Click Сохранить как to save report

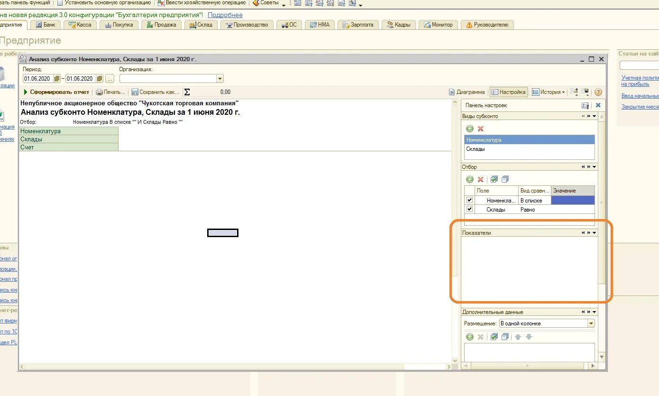pyautogui.click(x=156, y=92)
